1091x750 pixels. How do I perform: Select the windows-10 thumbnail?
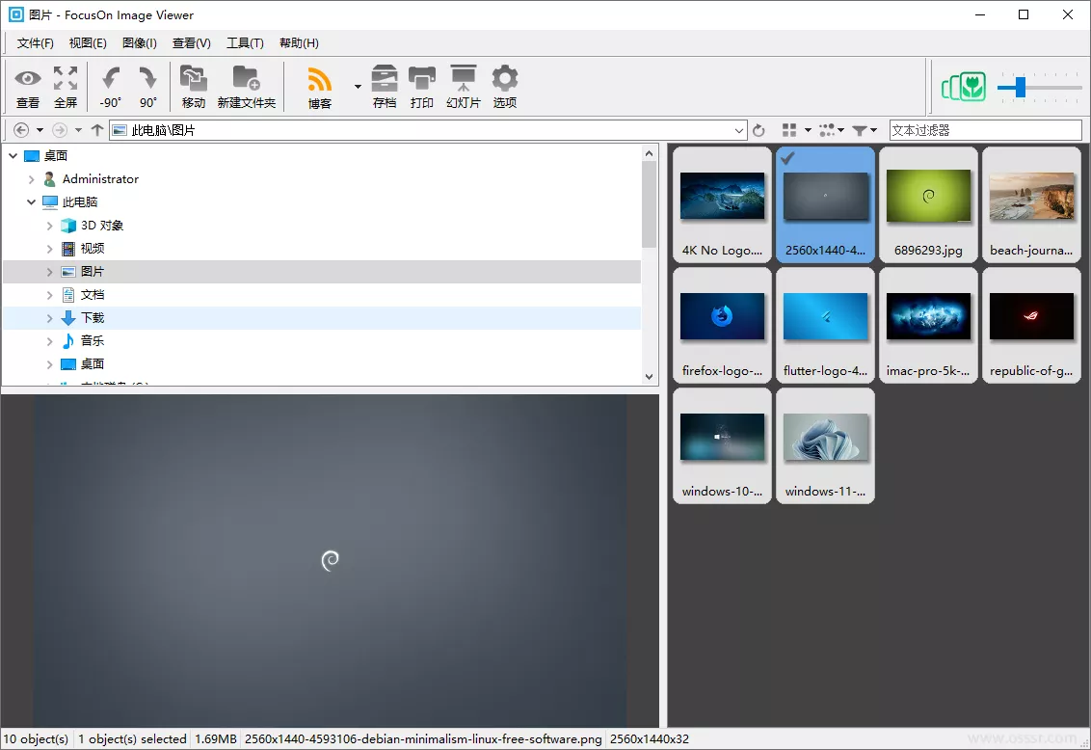tap(722, 445)
